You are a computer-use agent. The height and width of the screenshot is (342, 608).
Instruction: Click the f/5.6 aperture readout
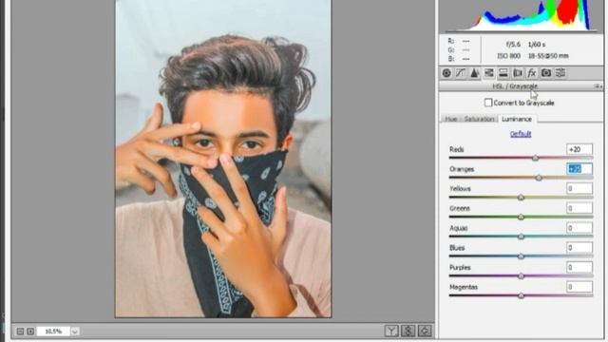pos(513,45)
